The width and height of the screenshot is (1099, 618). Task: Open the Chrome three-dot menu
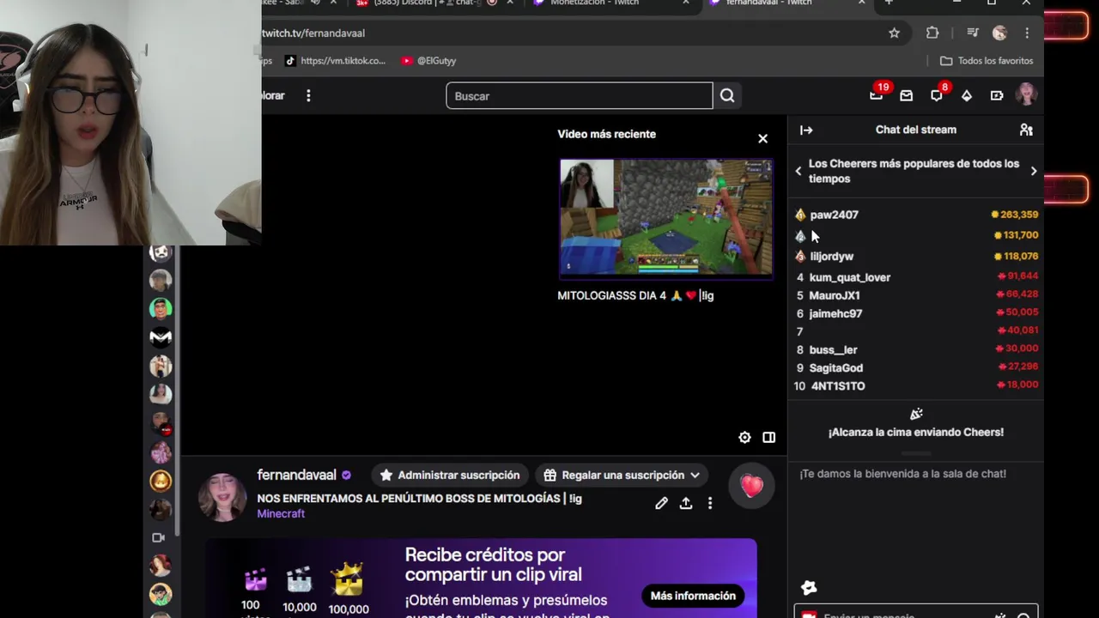tap(1027, 33)
